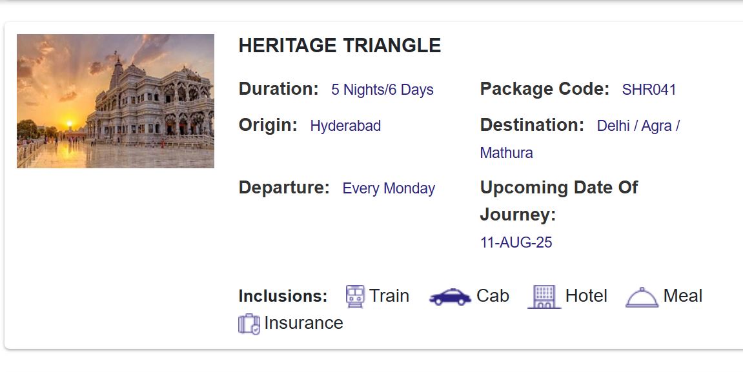The width and height of the screenshot is (743, 372).
Task: Click the 5 Nights/6 Days duration text
Action: point(382,90)
